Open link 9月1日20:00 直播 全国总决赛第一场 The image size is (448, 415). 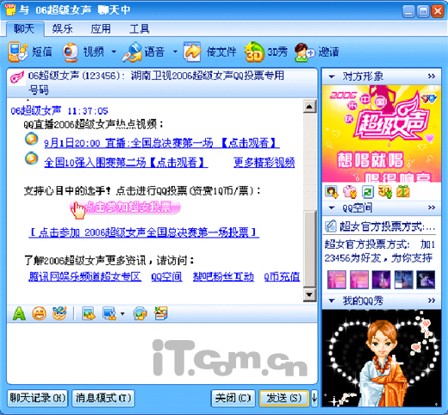click(x=162, y=143)
